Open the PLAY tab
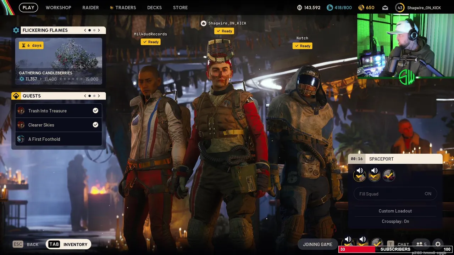This screenshot has height=255, width=454. [x=28, y=7]
